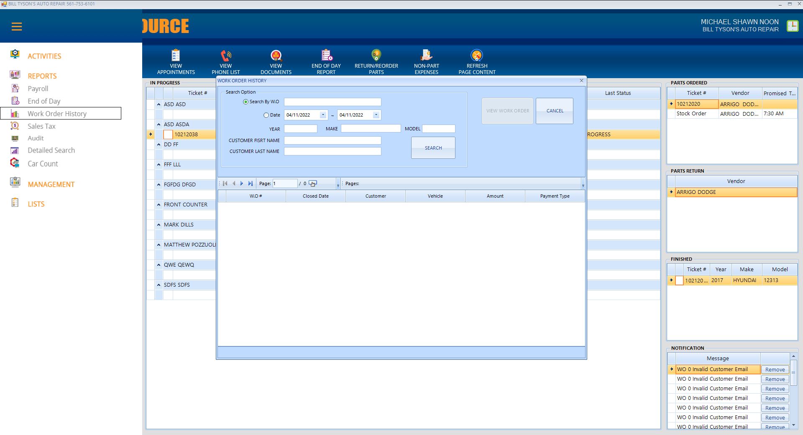The width and height of the screenshot is (803, 435).
Task: Open the hamburger menu icon
Action: click(x=17, y=27)
